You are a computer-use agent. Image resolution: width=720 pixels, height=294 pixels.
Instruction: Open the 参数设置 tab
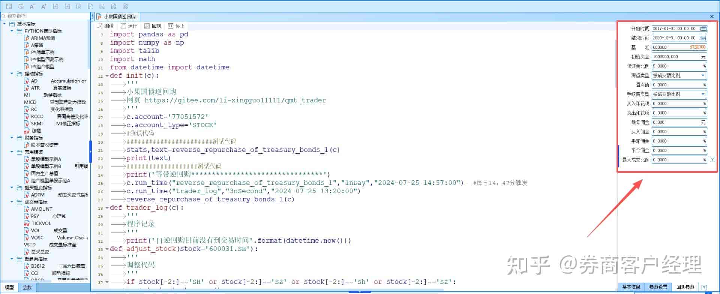coord(658,287)
